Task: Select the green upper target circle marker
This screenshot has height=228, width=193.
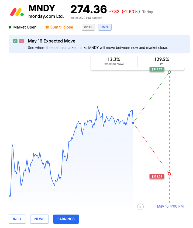Action: (x=169, y=72)
